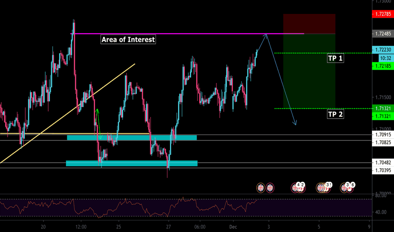The image size is (394, 232).
Task: Click the cyan 1.72230 current price label
Action: (383, 50)
